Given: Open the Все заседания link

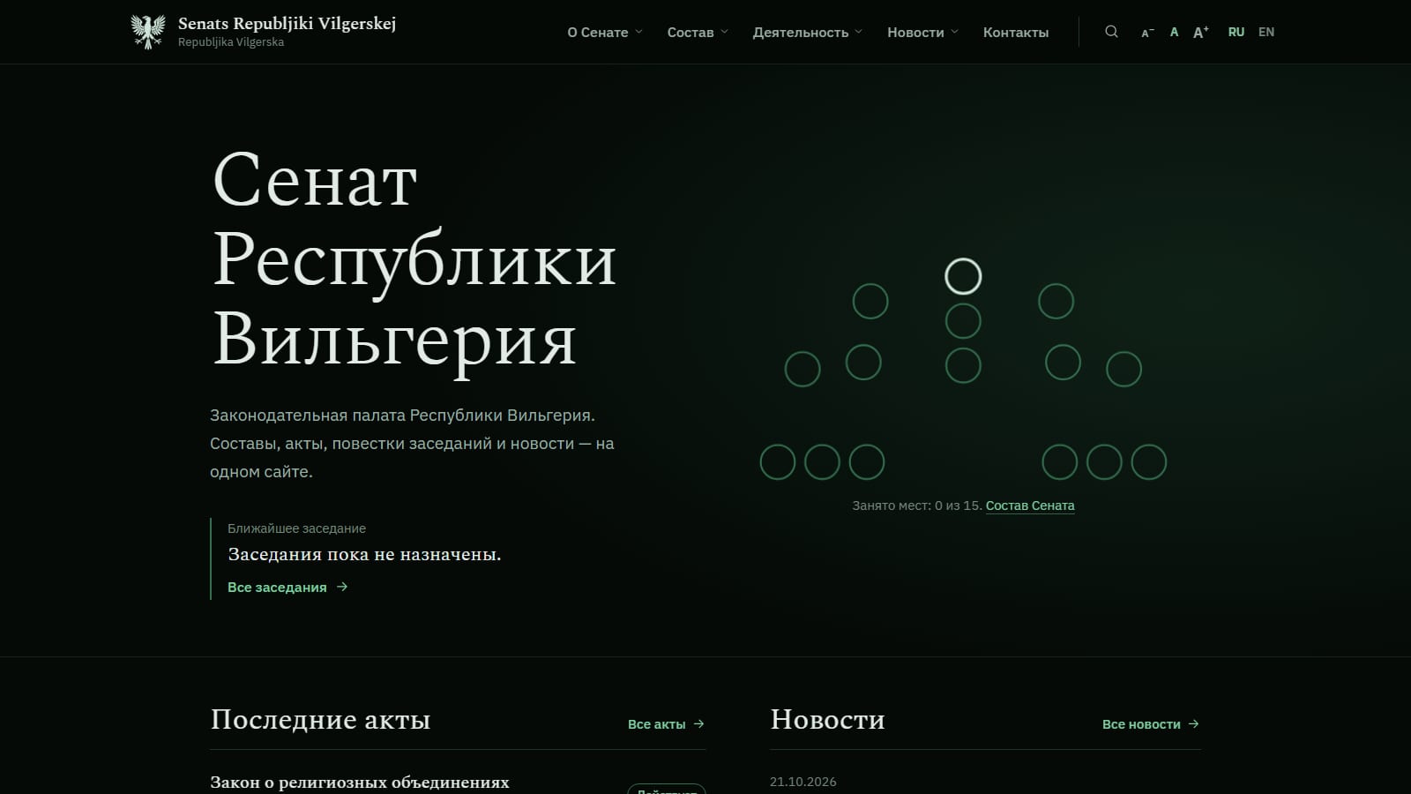Looking at the screenshot, I should pyautogui.click(x=277, y=588).
